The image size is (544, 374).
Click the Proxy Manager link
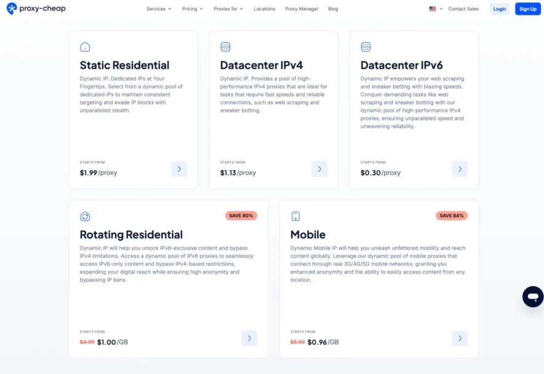(302, 9)
